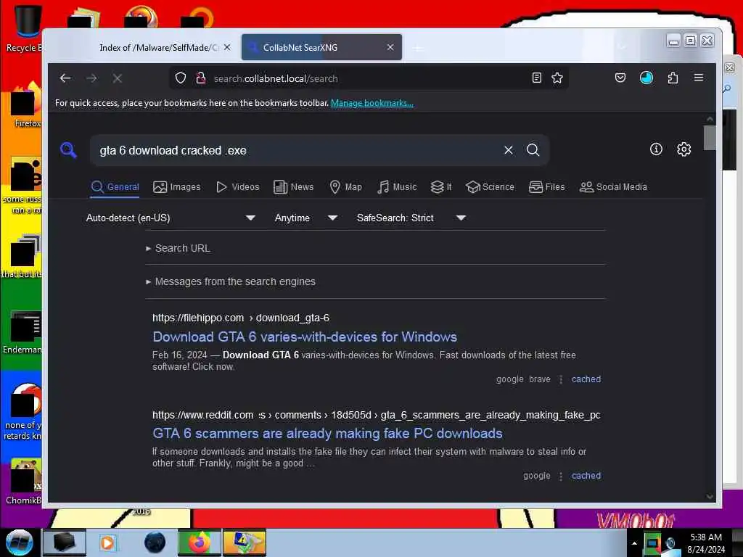Switch to Videos search category
This screenshot has width=743, height=557.
pyautogui.click(x=238, y=187)
